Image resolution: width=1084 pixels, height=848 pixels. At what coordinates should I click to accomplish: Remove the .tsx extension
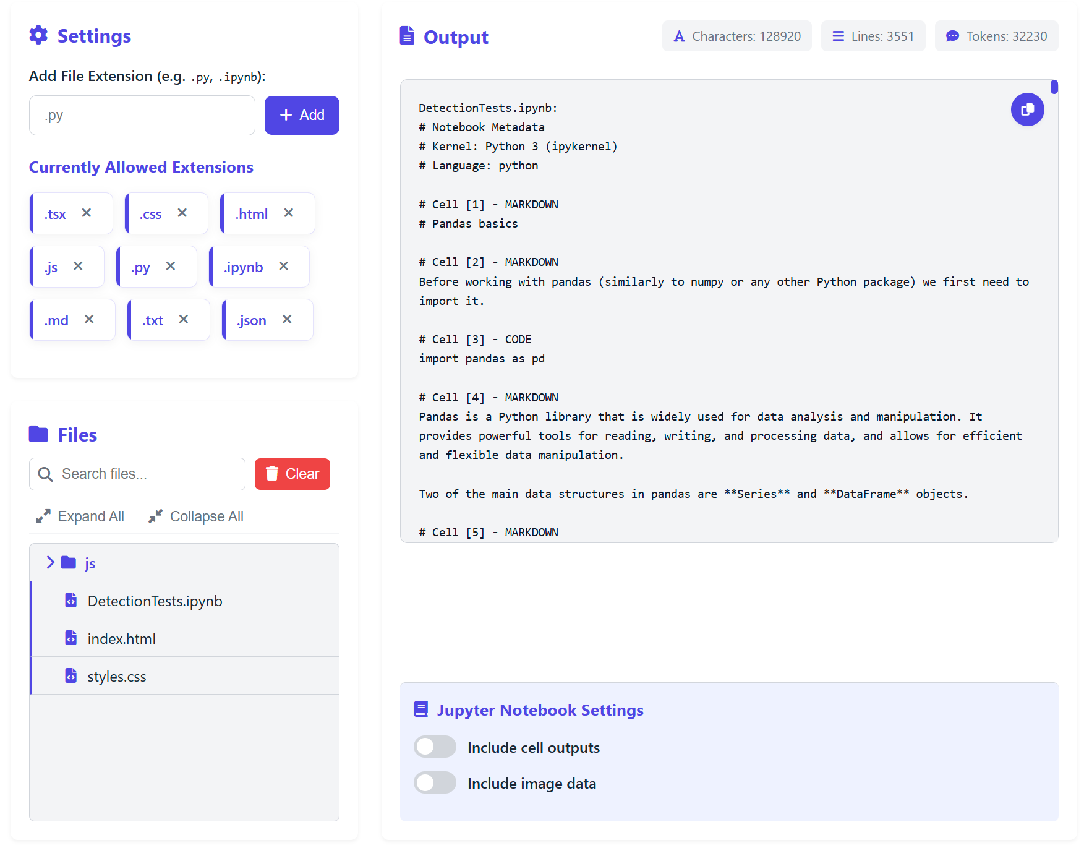point(87,213)
